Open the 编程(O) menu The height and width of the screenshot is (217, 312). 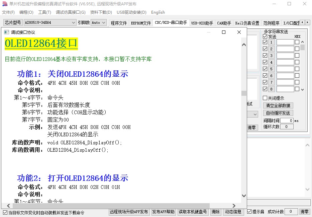tap(26, 12)
